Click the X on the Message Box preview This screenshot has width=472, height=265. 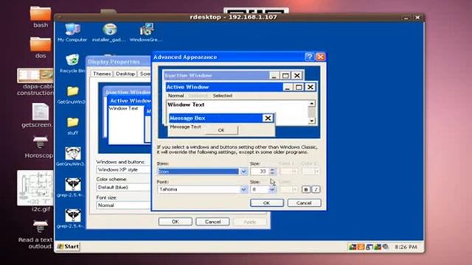(x=268, y=118)
